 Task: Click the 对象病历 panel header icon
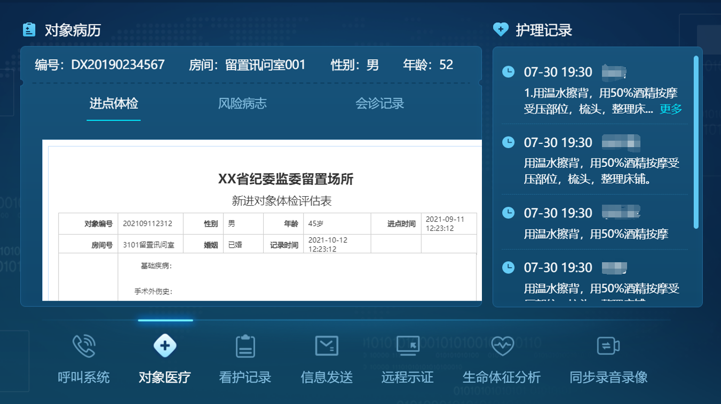point(29,29)
